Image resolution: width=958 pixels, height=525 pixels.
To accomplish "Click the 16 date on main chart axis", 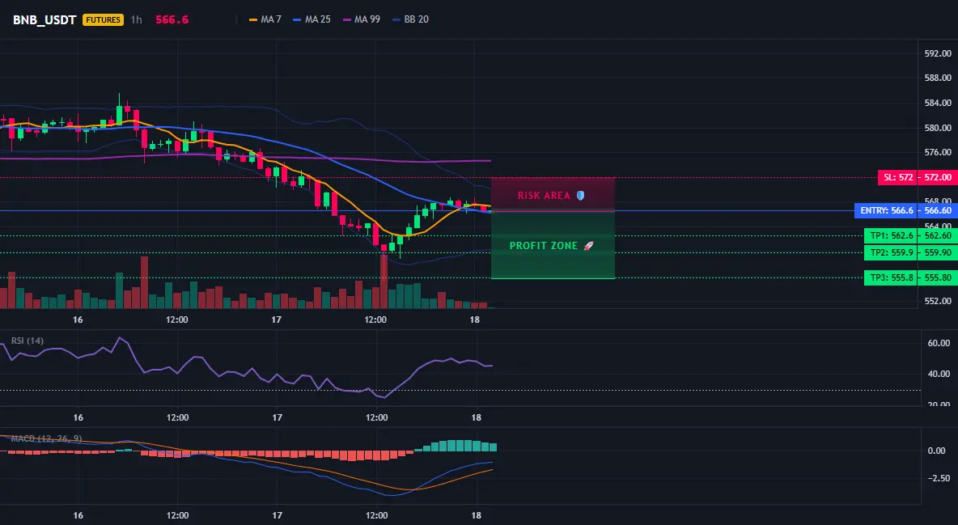I will click(78, 320).
